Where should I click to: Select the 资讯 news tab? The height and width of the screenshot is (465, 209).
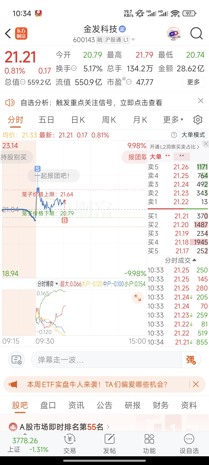tap(76, 405)
